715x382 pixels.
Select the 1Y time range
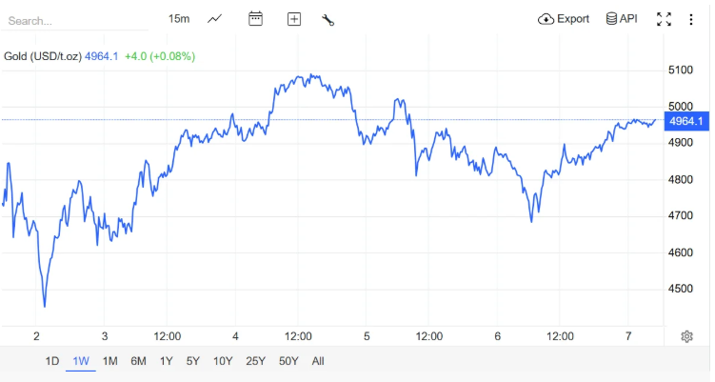pos(167,361)
